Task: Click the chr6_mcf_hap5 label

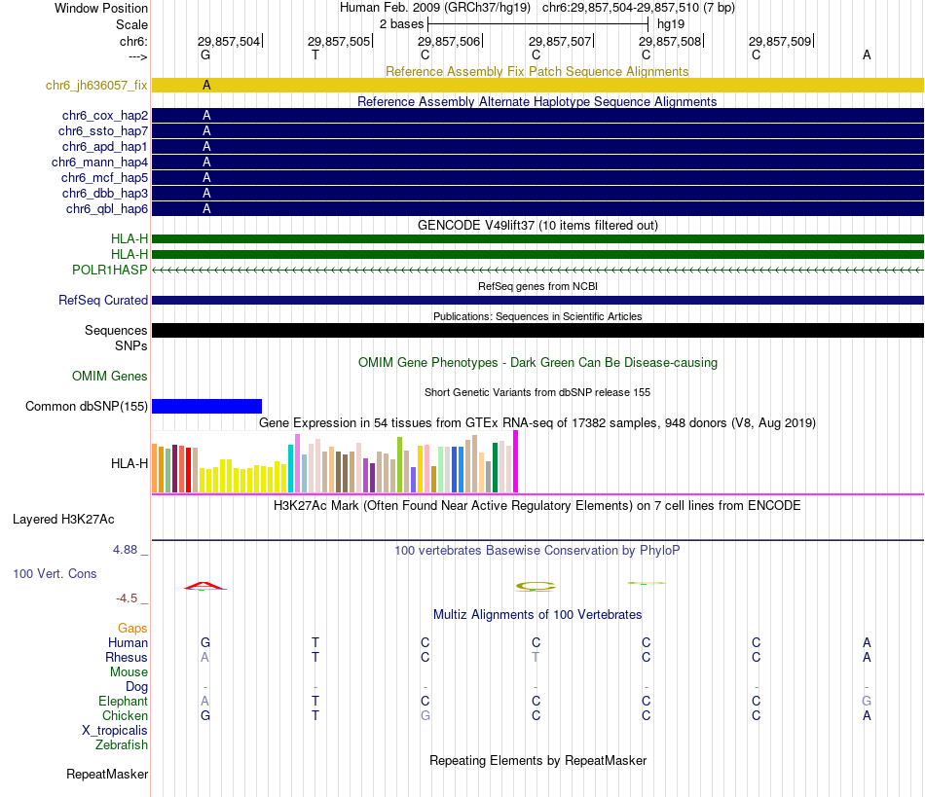Action: [x=104, y=177]
